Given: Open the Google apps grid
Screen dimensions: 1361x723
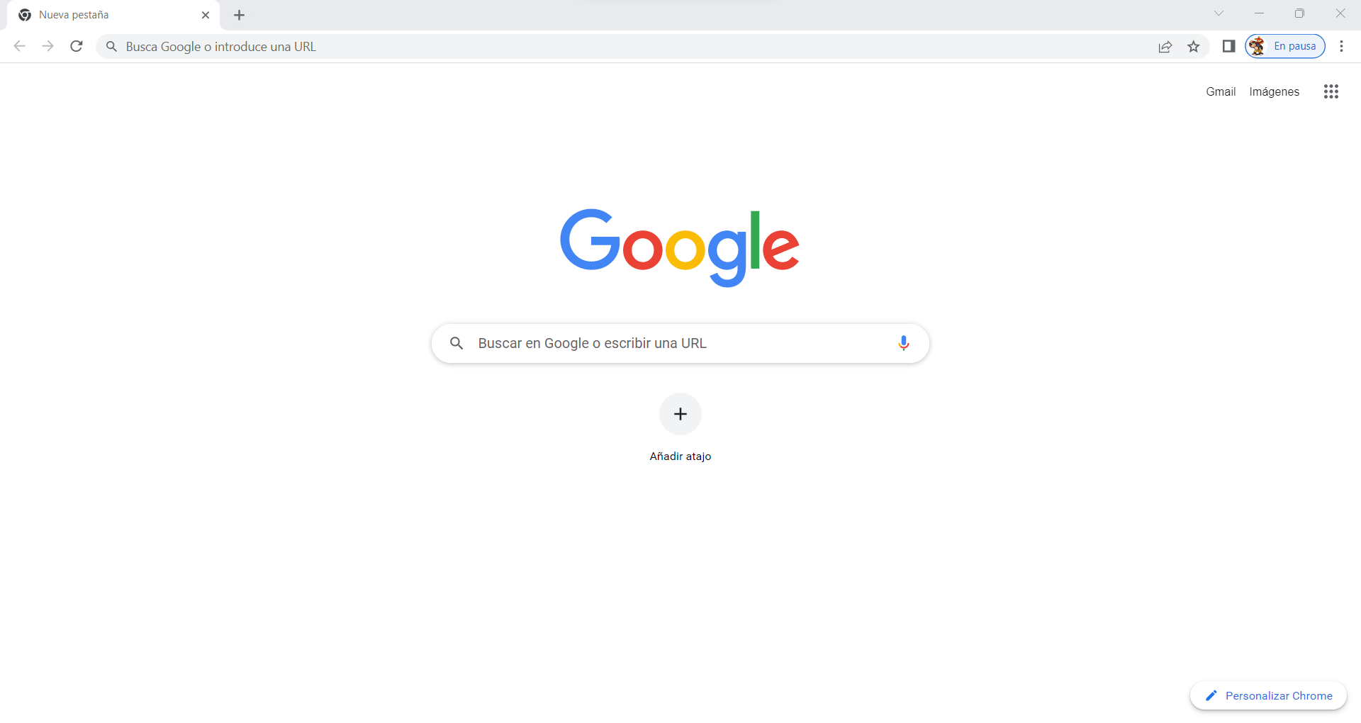Looking at the screenshot, I should tap(1331, 91).
